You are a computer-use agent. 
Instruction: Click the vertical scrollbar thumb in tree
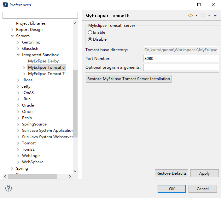(x=75, y=104)
